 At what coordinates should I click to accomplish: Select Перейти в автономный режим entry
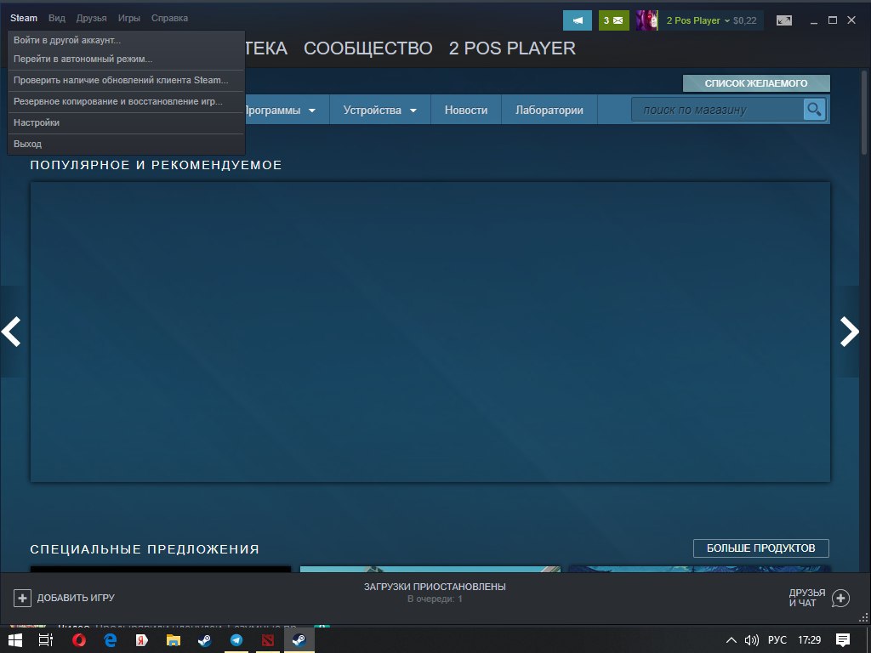(x=126, y=59)
